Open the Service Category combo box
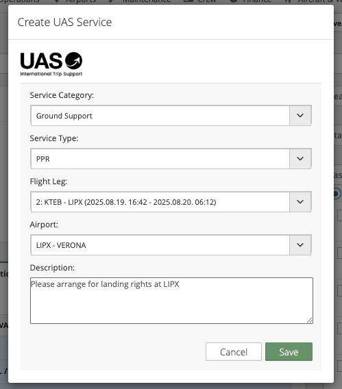Viewport: 342px width, 389px height. (x=171, y=116)
